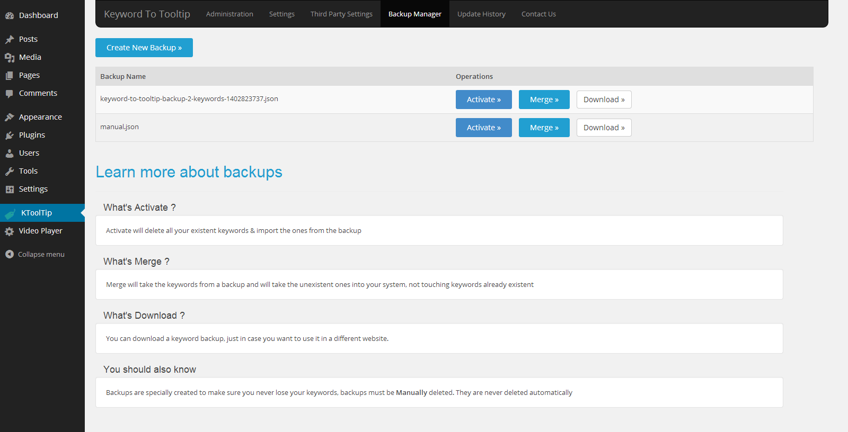Open WordPress Settings in the sidebar
848x432 pixels.
click(x=42, y=189)
